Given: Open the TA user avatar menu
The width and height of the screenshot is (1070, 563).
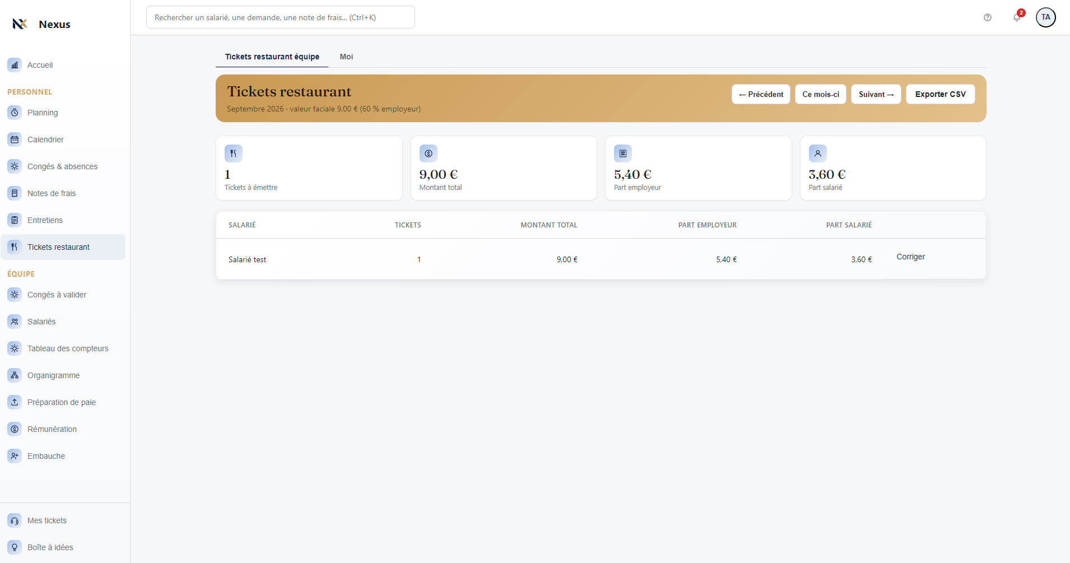Looking at the screenshot, I should 1046,17.
